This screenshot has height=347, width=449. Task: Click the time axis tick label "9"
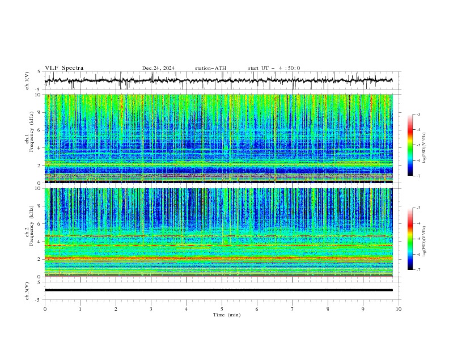[363, 309]
